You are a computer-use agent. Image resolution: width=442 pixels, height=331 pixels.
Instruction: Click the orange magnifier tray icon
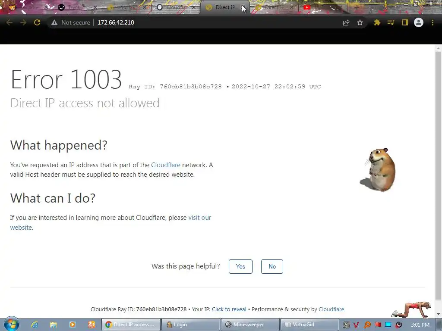(367, 325)
